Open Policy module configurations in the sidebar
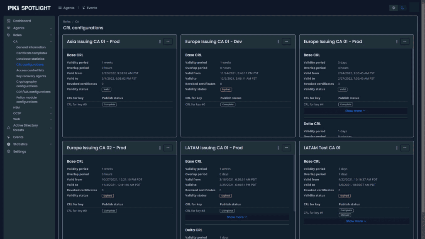Image resolution: width=425 pixels, height=239 pixels. 27,100
